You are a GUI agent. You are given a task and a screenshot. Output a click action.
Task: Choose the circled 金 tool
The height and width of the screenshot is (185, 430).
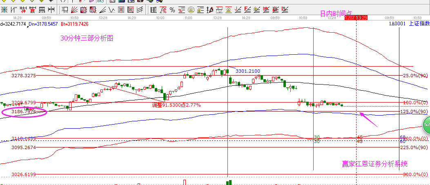tap(191, 10)
